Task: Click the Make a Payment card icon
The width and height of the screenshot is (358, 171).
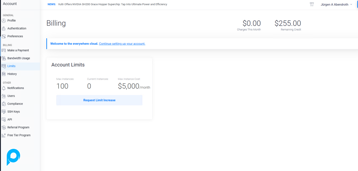Action: pyautogui.click(x=4, y=50)
